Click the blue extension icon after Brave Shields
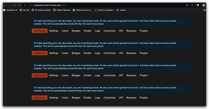The width and height of the screenshot is (209, 109). pyautogui.click(x=204, y=5)
